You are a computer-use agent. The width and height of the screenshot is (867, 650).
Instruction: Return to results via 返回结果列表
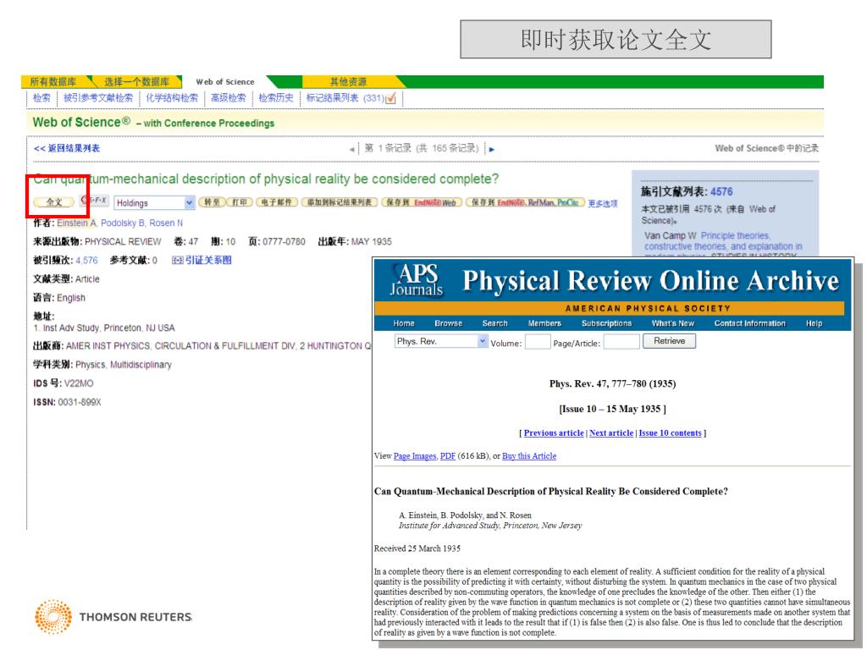coord(67,148)
